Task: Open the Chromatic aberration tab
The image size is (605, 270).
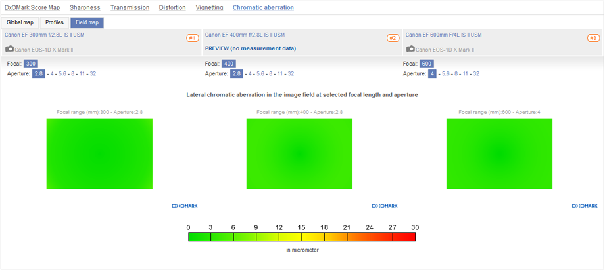Action: tap(263, 7)
